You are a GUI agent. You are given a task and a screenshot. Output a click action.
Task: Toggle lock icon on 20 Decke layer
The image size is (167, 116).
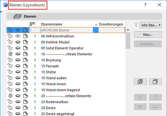(10, 108)
